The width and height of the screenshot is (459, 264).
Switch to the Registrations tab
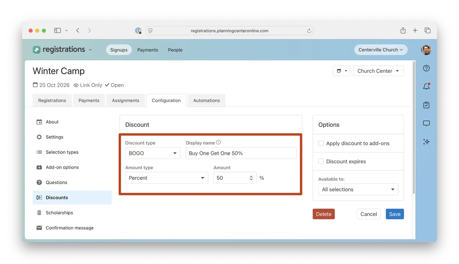pyautogui.click(x=52, y=100)
